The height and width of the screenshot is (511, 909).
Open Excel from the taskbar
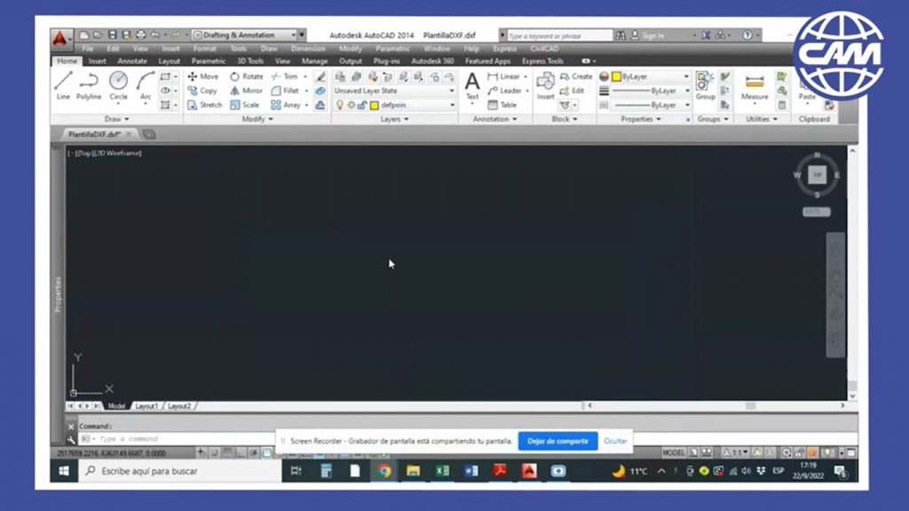click(x=442, y=471)
